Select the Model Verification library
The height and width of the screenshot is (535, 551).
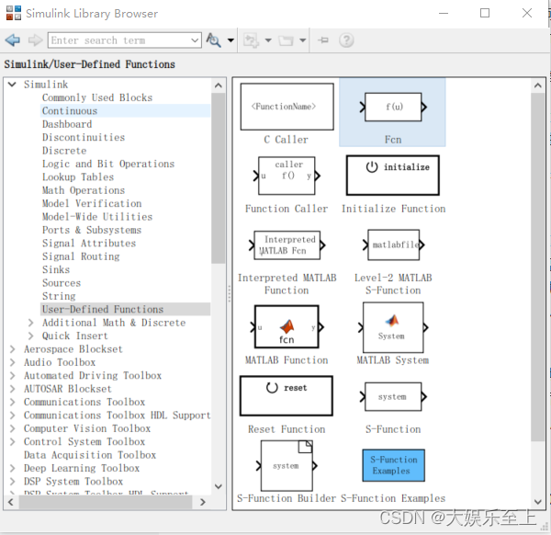click(92, 203)
